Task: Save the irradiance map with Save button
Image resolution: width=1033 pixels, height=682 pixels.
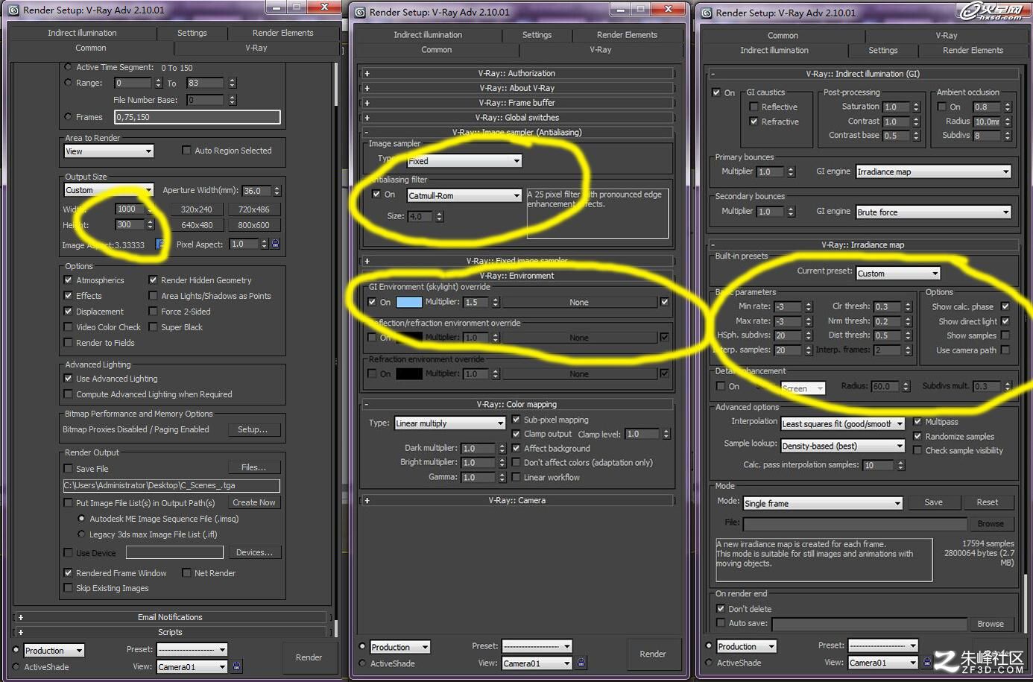Action: 934,502
